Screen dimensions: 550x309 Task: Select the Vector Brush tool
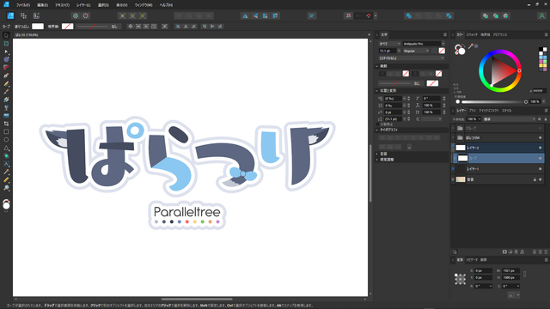point(6,92)
